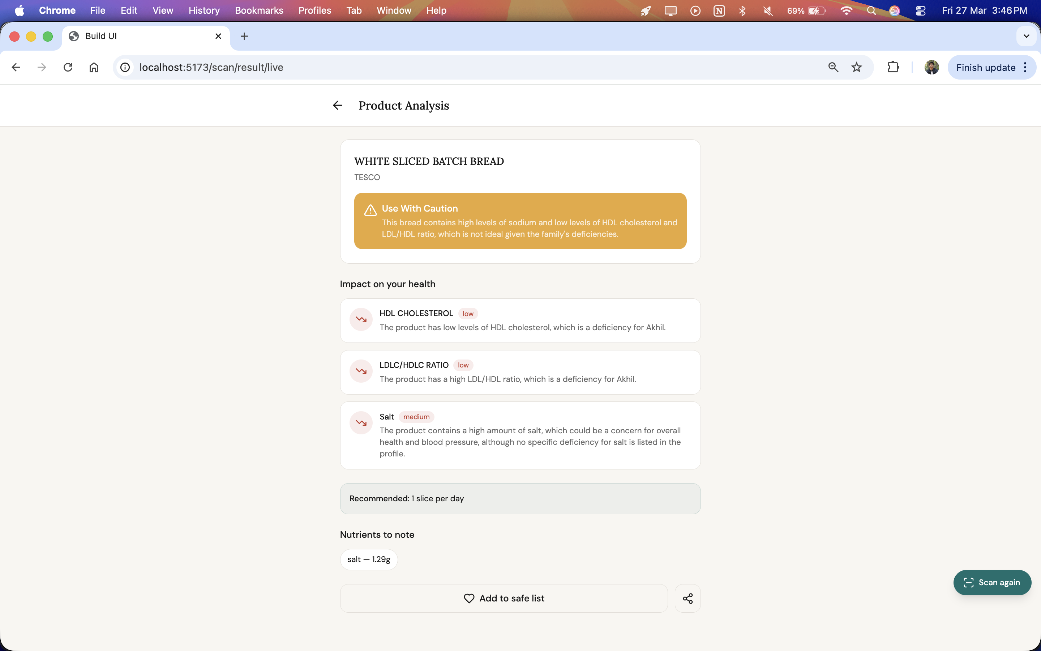
Task: View site information icon in address bar
Action: tap(125, 67)
